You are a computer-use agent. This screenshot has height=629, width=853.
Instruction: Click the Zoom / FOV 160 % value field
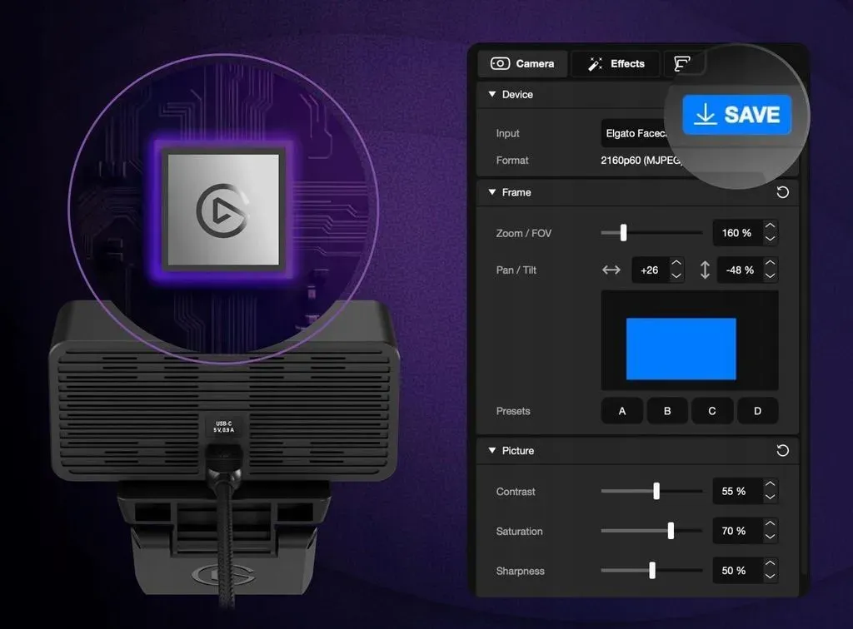736,233
